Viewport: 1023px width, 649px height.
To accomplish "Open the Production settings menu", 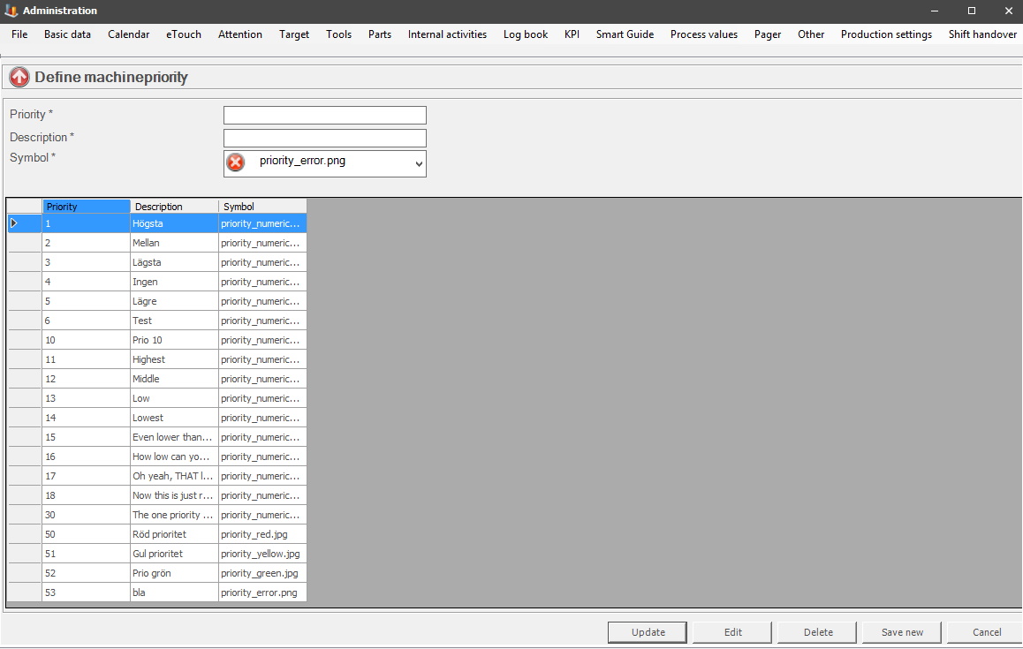I will tap(885, 34).
